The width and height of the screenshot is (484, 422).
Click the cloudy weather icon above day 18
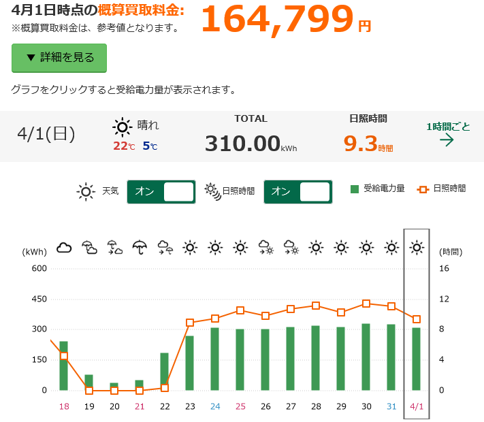coord(64,248)
